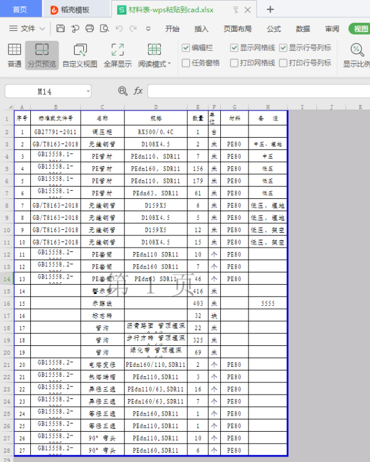Enter 全屏显示 full screen mode
The height and width of the screenshot is (462, 370).
pos(118,55)
